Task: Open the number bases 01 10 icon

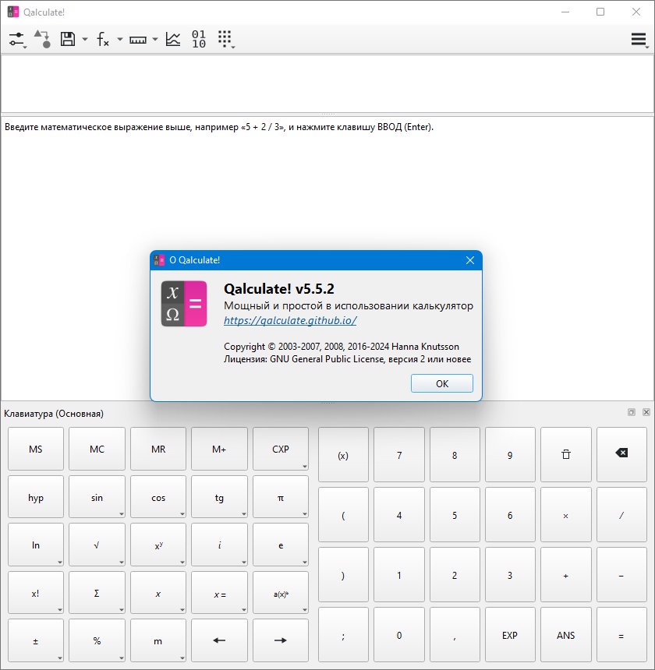Action: (199, 39)
